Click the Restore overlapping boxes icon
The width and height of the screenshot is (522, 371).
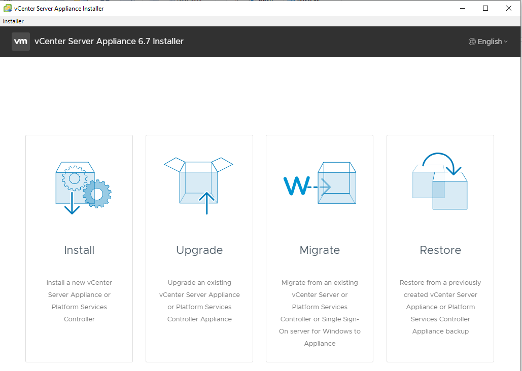coord(440,182)
